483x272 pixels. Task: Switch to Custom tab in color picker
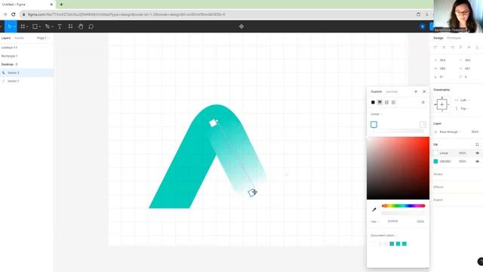pyautogui.click(x=376, y=91)
